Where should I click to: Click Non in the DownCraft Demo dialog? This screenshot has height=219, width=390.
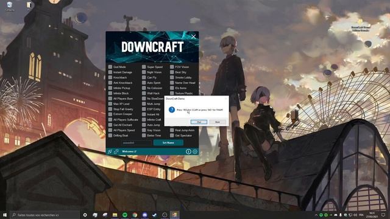(x=218, y=122)
